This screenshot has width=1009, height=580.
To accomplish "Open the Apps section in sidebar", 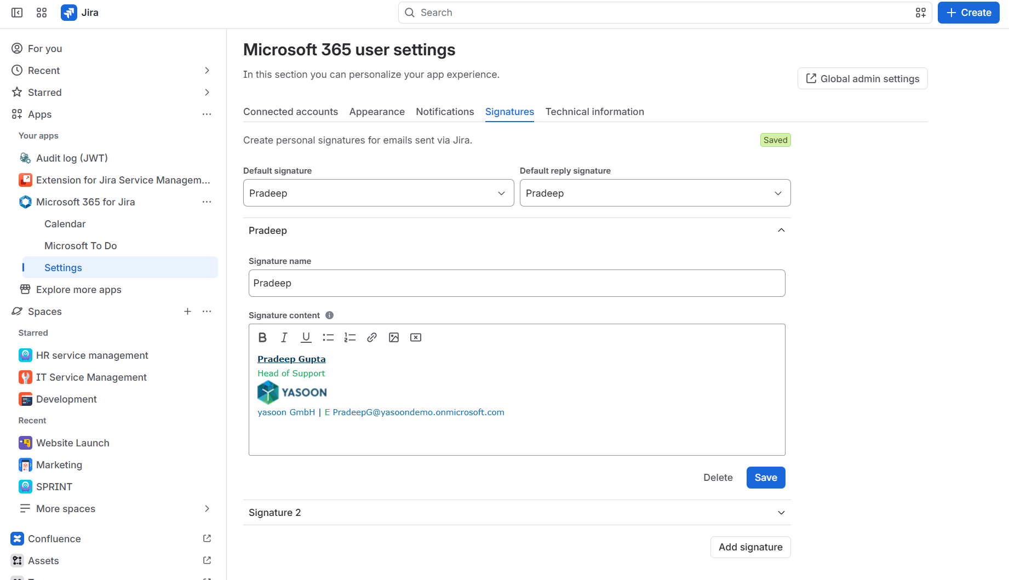I will click(x=39, y=114).
